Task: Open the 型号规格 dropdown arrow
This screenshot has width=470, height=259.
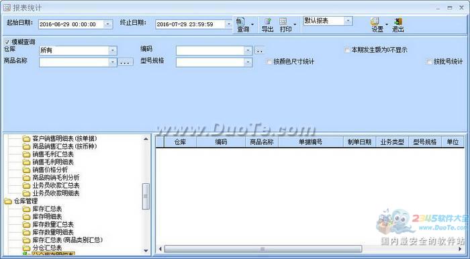Action: (248, 62)
